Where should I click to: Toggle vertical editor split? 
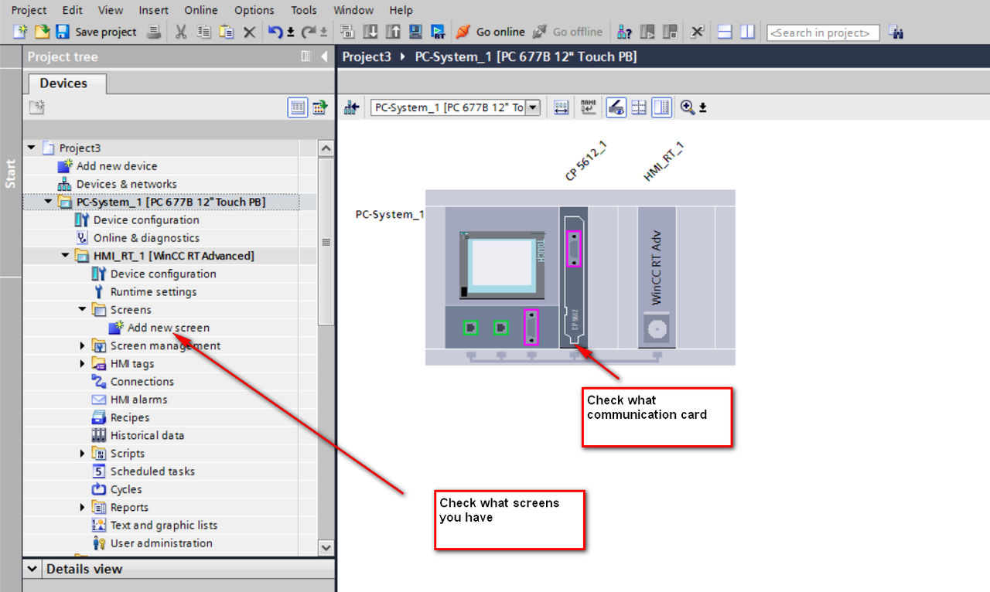click(747, 32)
